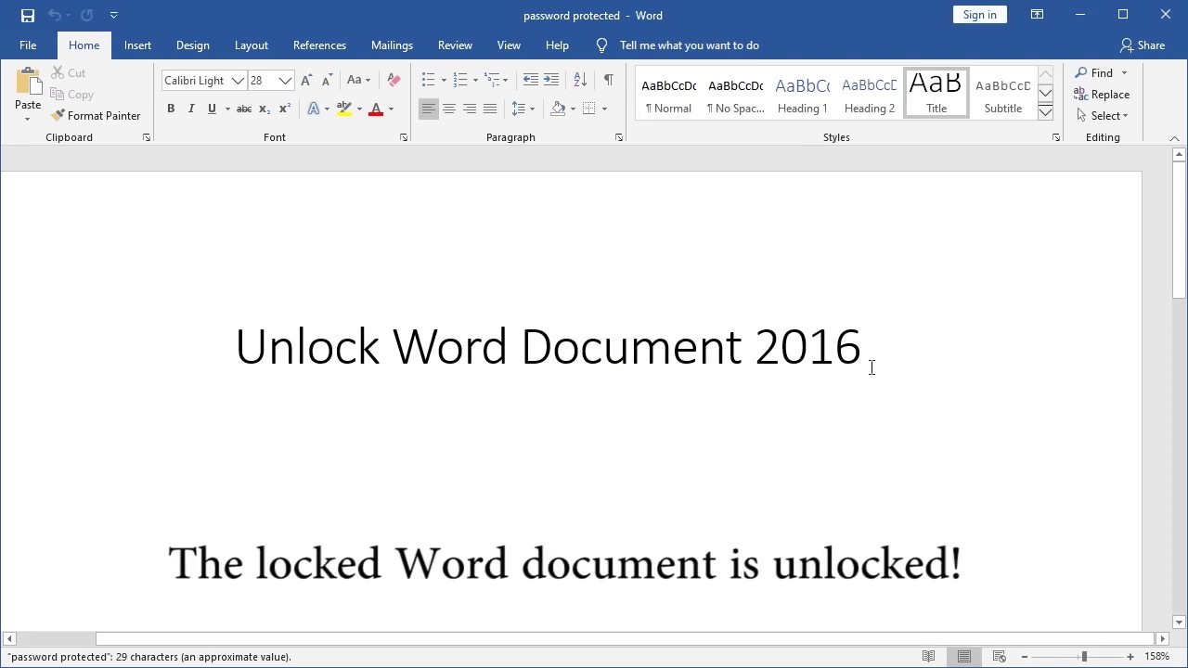1188x668 pixels.
Task: Toggle strikethrough formatting
Action: click(244, 109)
